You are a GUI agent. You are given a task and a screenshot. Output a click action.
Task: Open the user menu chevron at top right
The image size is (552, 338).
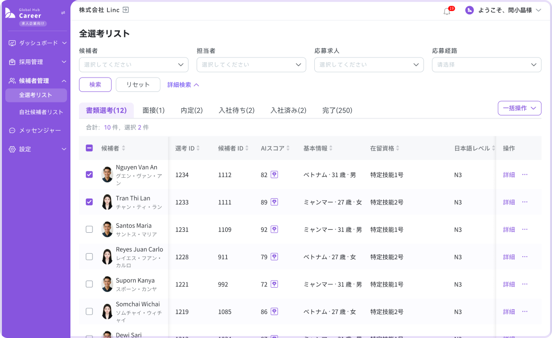(x=538, y=10)
